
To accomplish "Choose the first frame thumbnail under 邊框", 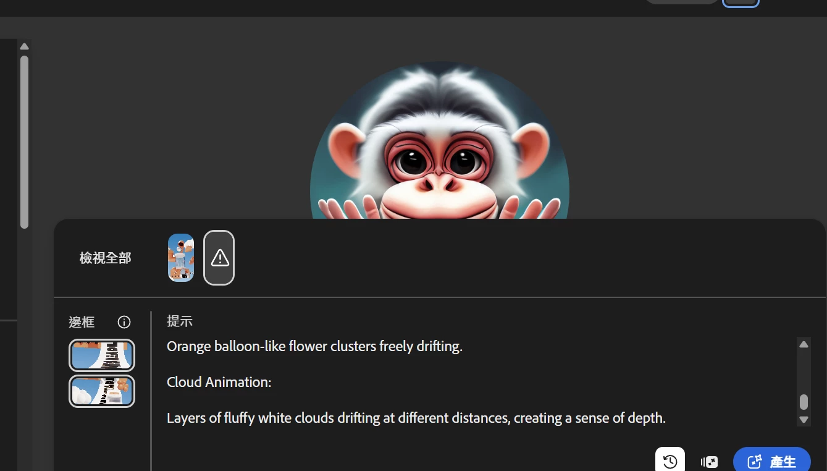I will [x=102, y=355].
